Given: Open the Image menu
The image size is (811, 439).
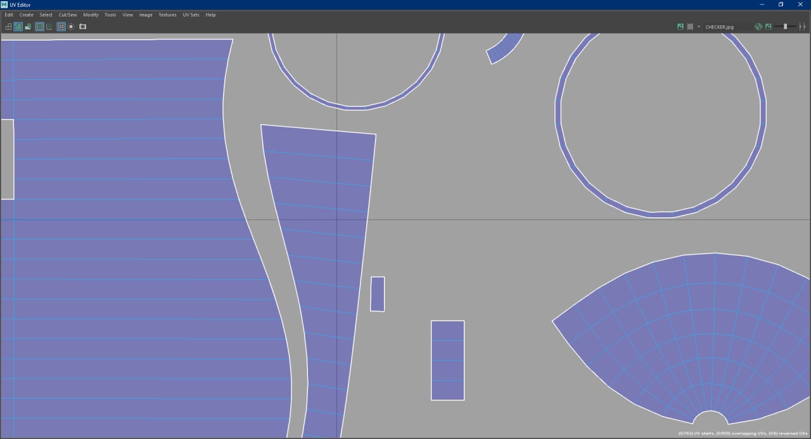Looking at the screenshot, I should (146, 15).
